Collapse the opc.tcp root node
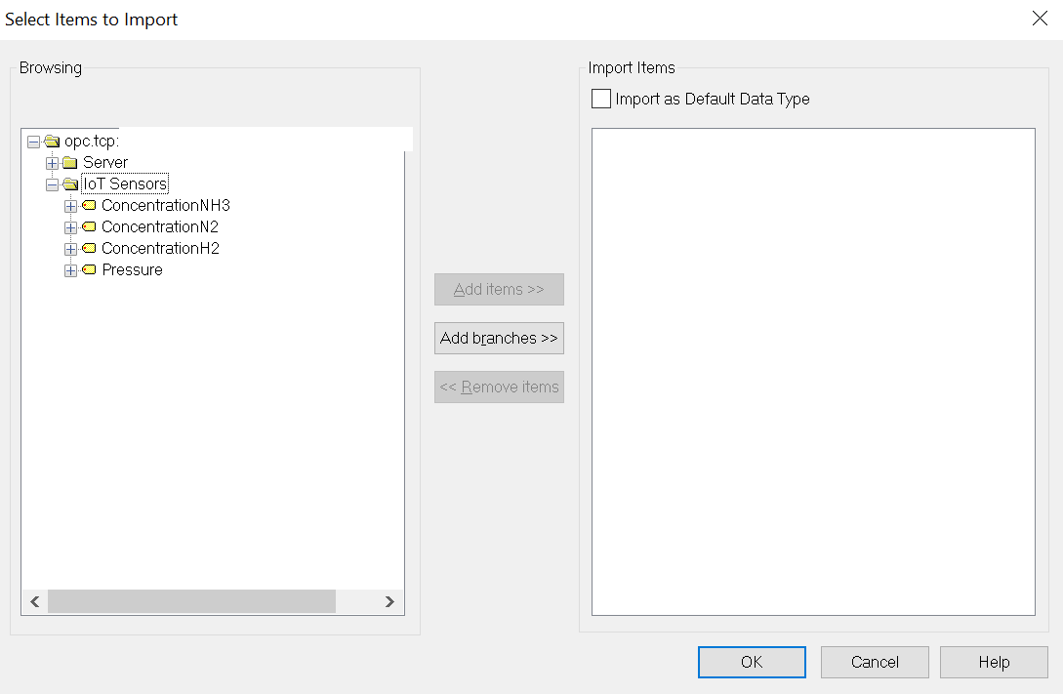 pos(34,142)
